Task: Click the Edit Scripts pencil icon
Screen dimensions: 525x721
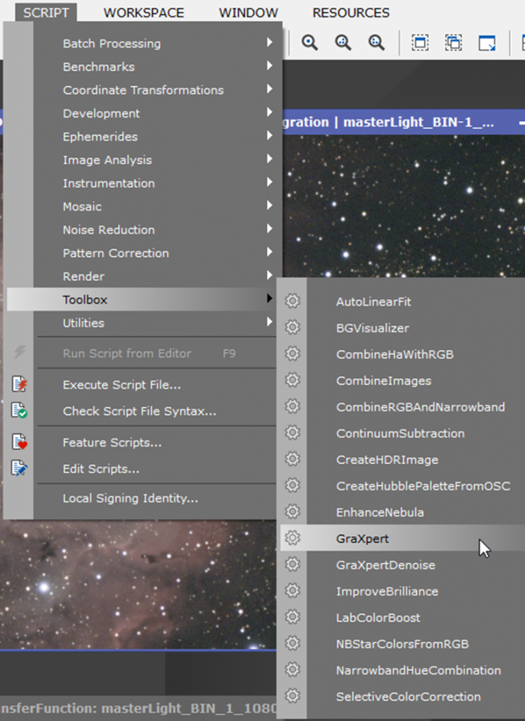Action: (x=20, y=468)
